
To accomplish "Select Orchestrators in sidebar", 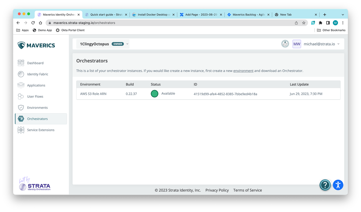I will pyautogui.click(x=41, y=119).
